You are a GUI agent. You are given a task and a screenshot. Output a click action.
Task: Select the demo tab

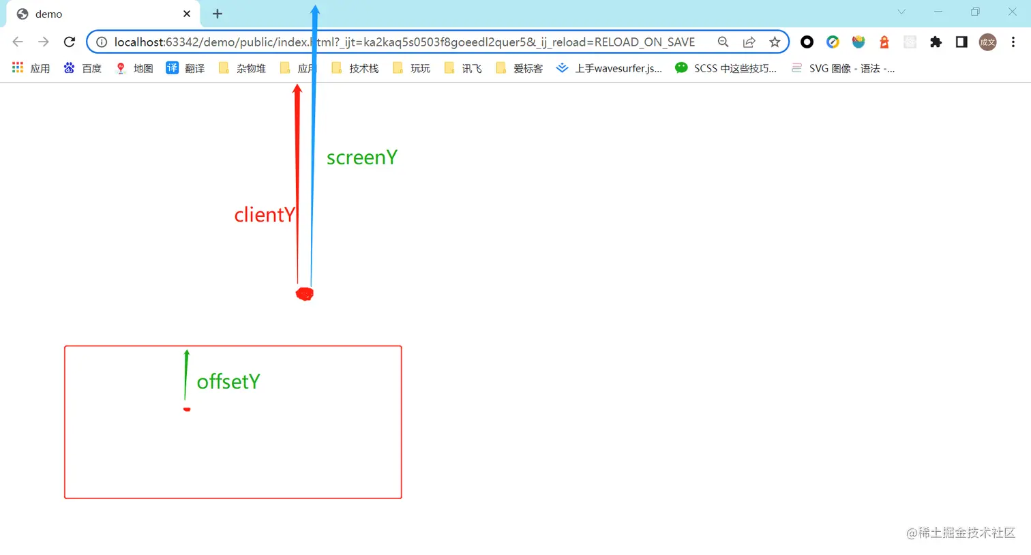(102, 14)
